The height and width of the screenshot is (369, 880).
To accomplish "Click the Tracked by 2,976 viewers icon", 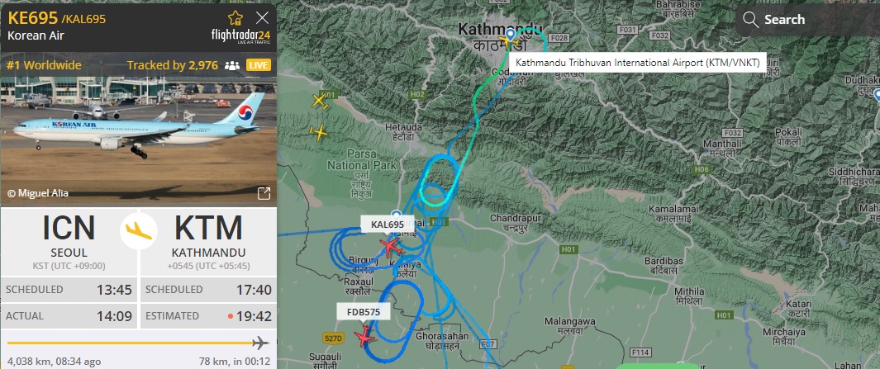I will (232, 65).
